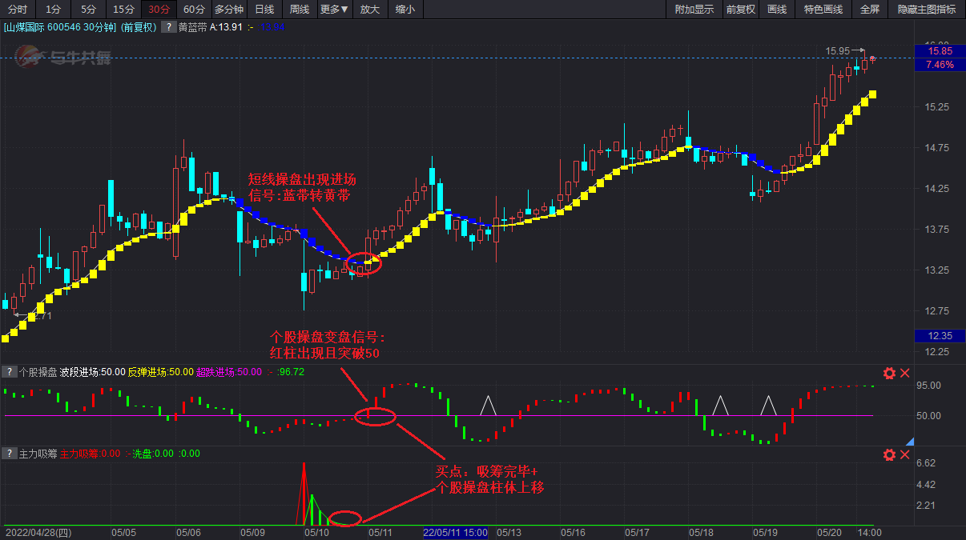Open the 画线 drawing tools
This screenshot has height=540, width=966.
(777, 10)
